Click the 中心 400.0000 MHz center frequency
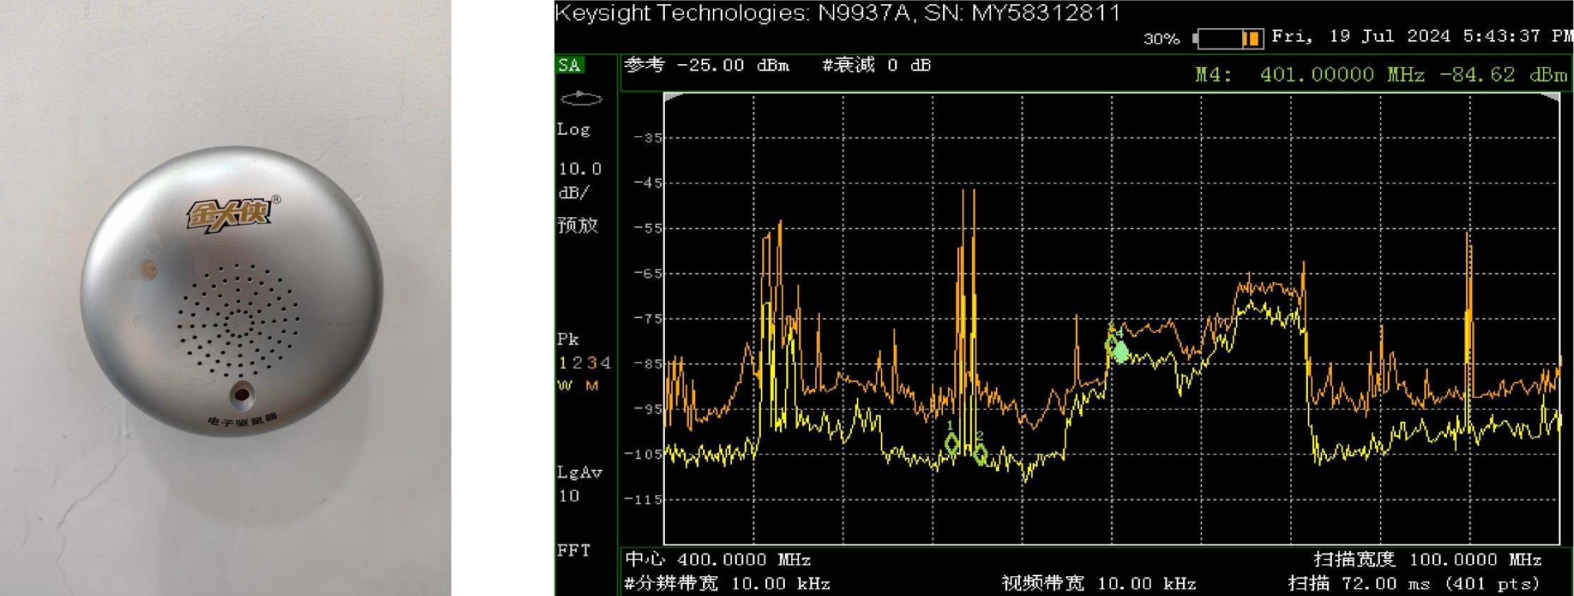The image size is (1574, 596). (718, 560)
